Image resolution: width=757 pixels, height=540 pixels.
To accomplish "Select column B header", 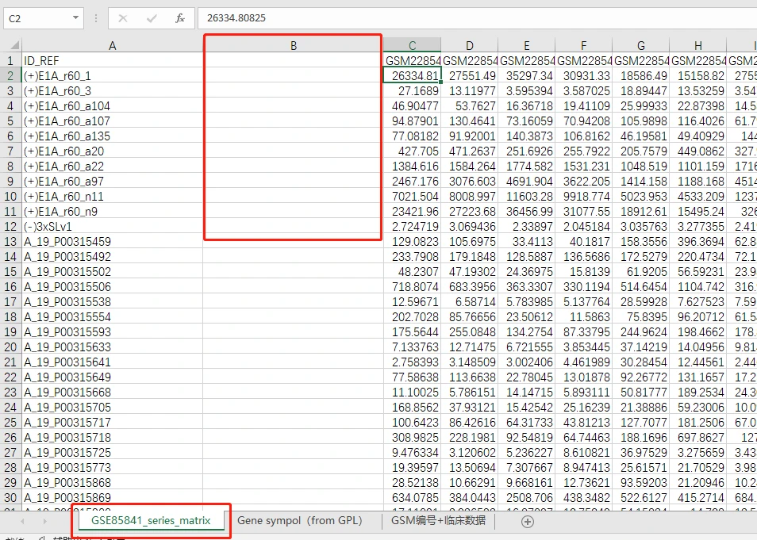I will [293, 46].
